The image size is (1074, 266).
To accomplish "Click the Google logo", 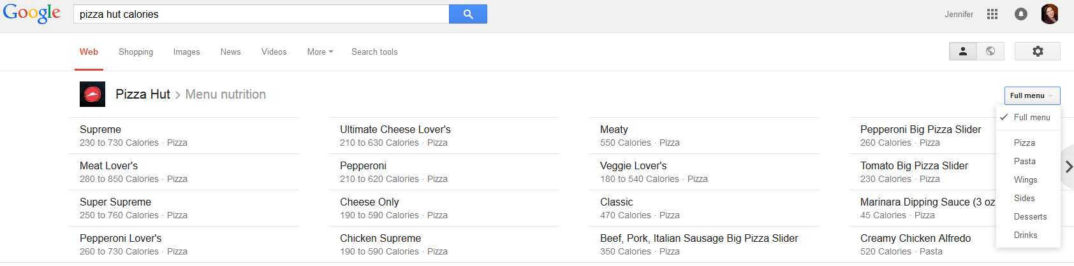I will click(32, 13).
